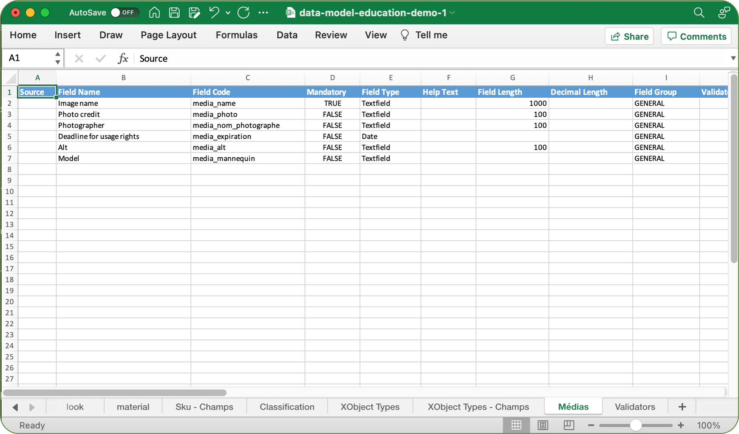
Task: Select the Deadline for usage rights cell
Action: (x=123, y=136)
